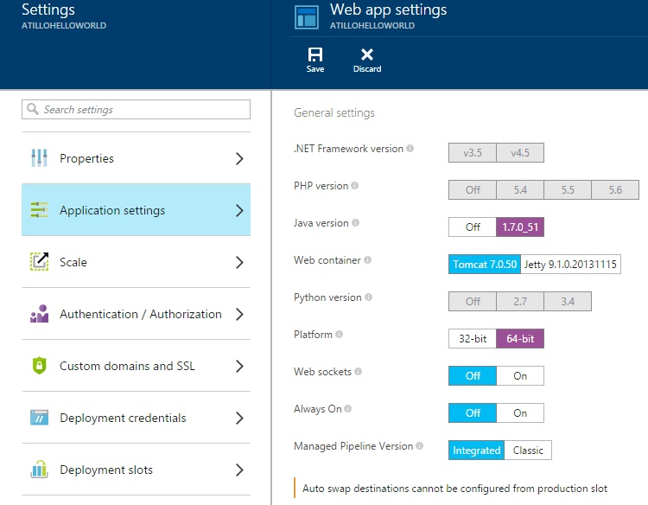Set Platform to 32-bit
Image resolution: width=648 pixels, height=505 pixels.
[x=473, y=339]
